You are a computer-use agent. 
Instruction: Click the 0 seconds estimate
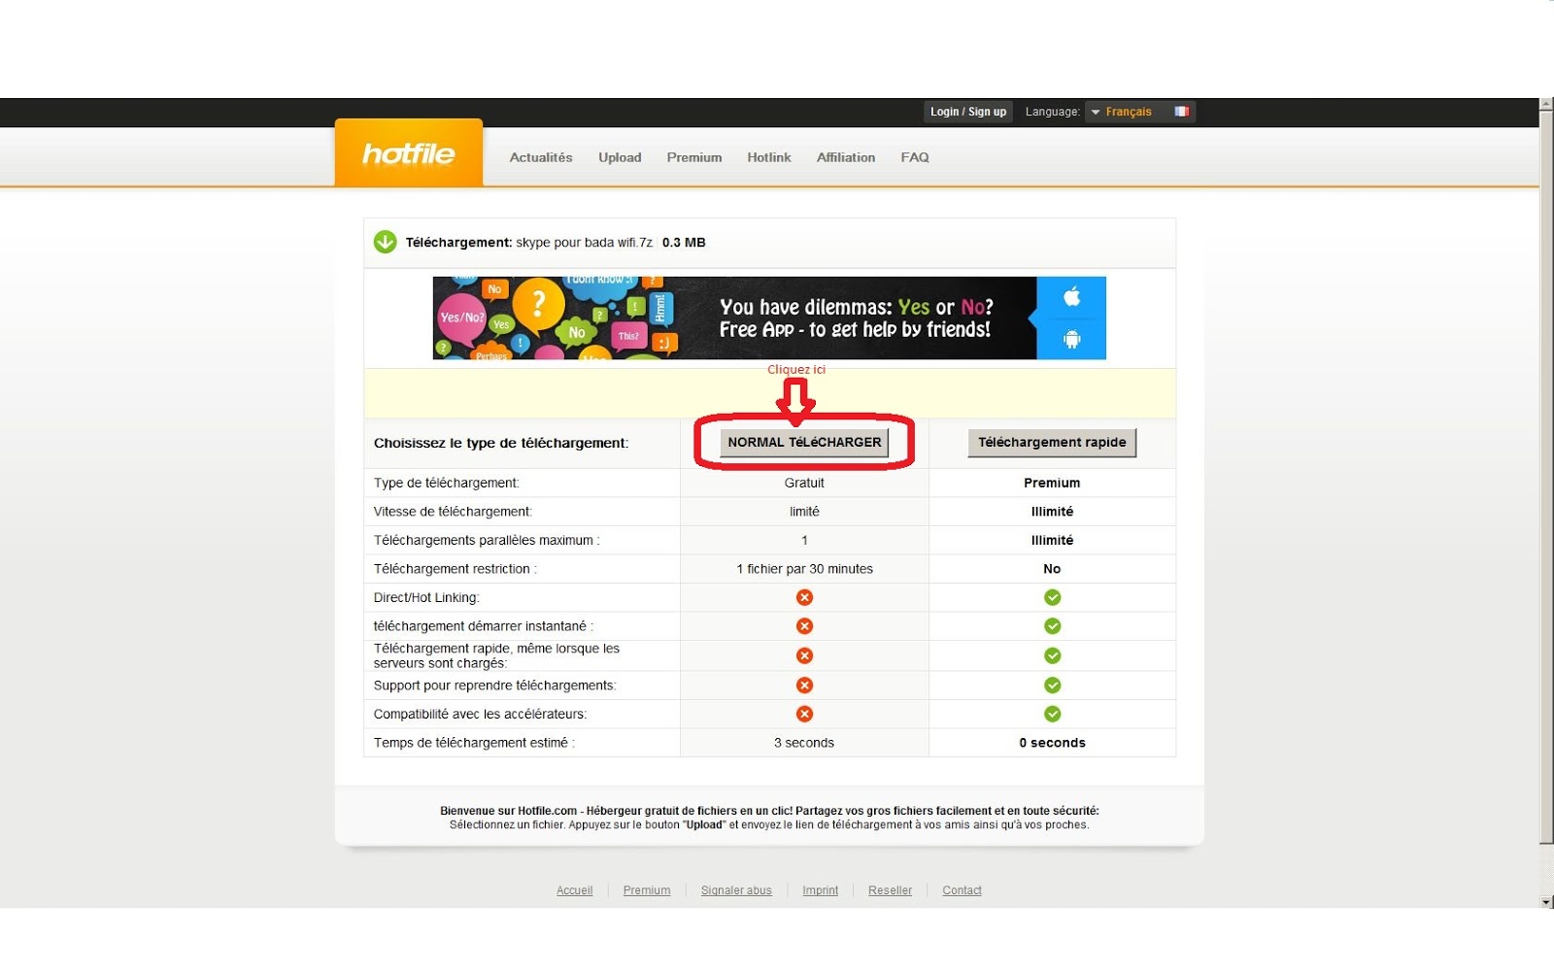tap(1052, 743)
